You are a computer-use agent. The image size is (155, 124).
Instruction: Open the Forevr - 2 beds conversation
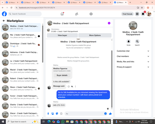point(21,97)
